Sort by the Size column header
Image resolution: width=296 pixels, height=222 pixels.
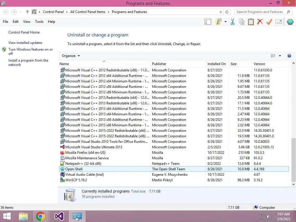[240, 64]
